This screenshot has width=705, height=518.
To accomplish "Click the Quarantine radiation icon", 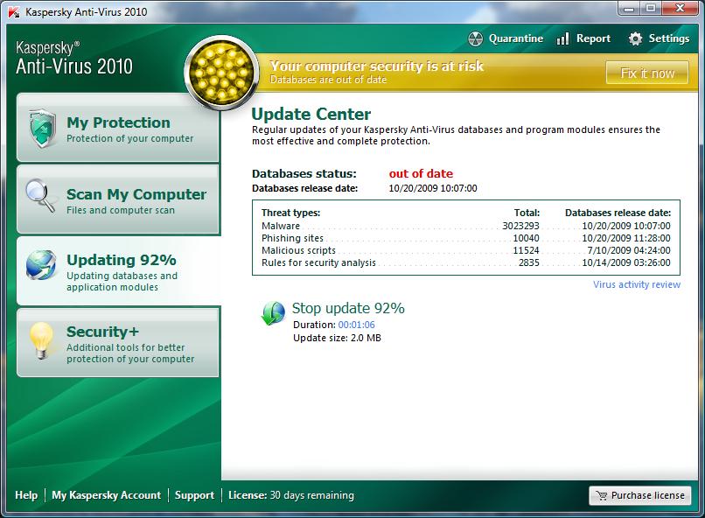I will [x=475, y=39].
